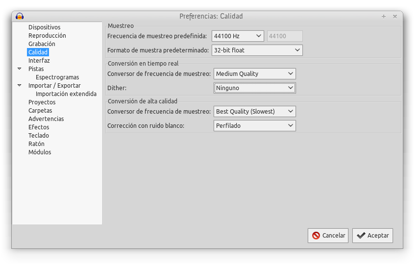Expand the Dither dropdown showing Ninguno

pyautogui.click(x=254, y=88)
